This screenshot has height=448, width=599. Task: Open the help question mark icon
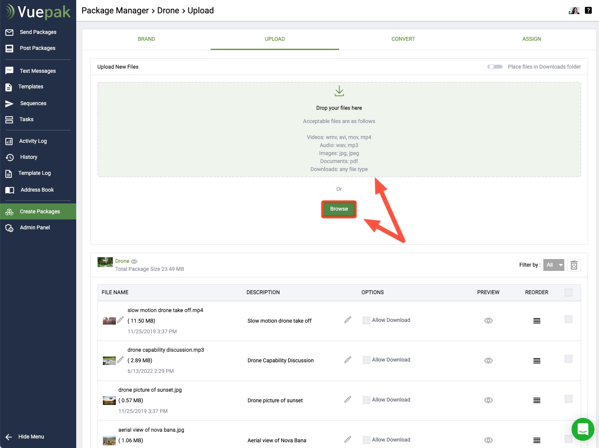pyautogui.click(x=588, y=11)
